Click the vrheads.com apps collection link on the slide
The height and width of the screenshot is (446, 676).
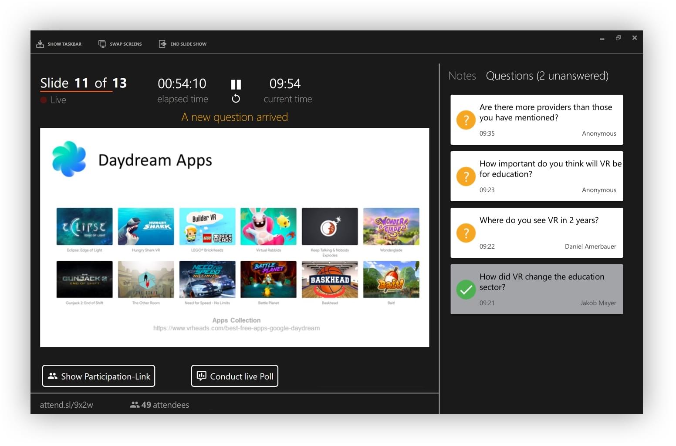pos(237,328)
